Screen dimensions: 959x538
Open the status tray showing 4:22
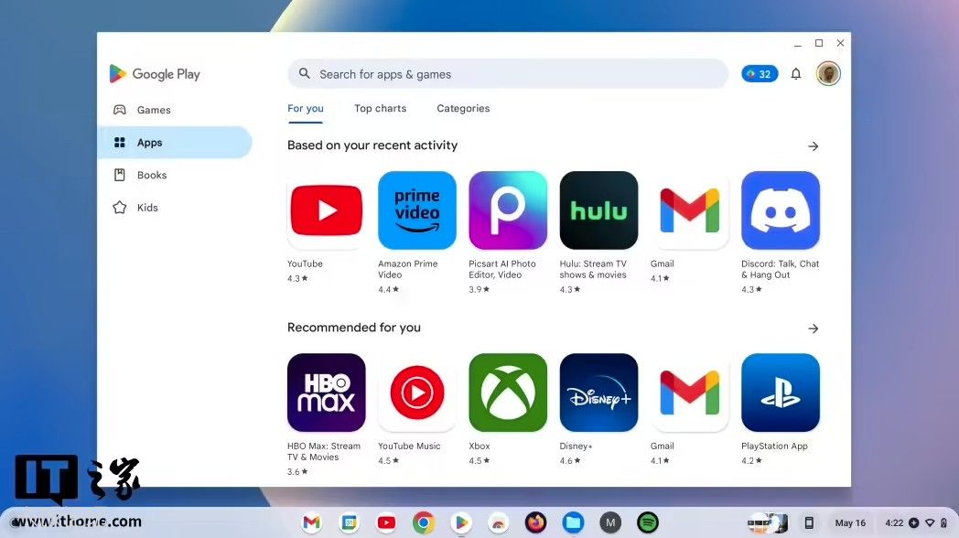tap(916, 522)
